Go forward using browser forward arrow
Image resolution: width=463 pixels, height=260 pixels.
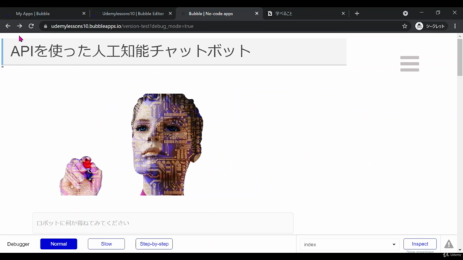tap(20, 26)
